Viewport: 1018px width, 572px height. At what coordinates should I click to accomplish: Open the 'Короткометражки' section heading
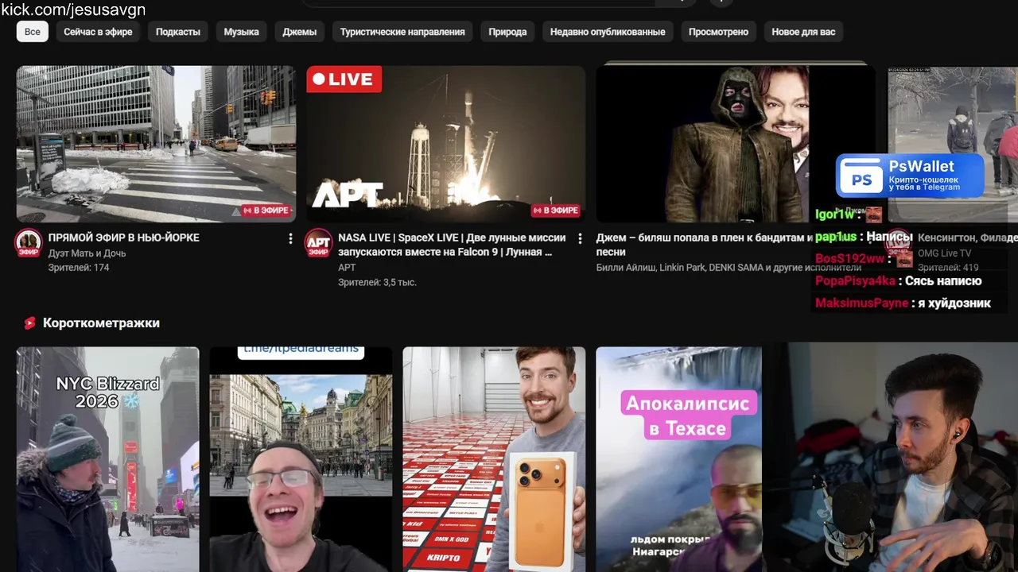101,323
